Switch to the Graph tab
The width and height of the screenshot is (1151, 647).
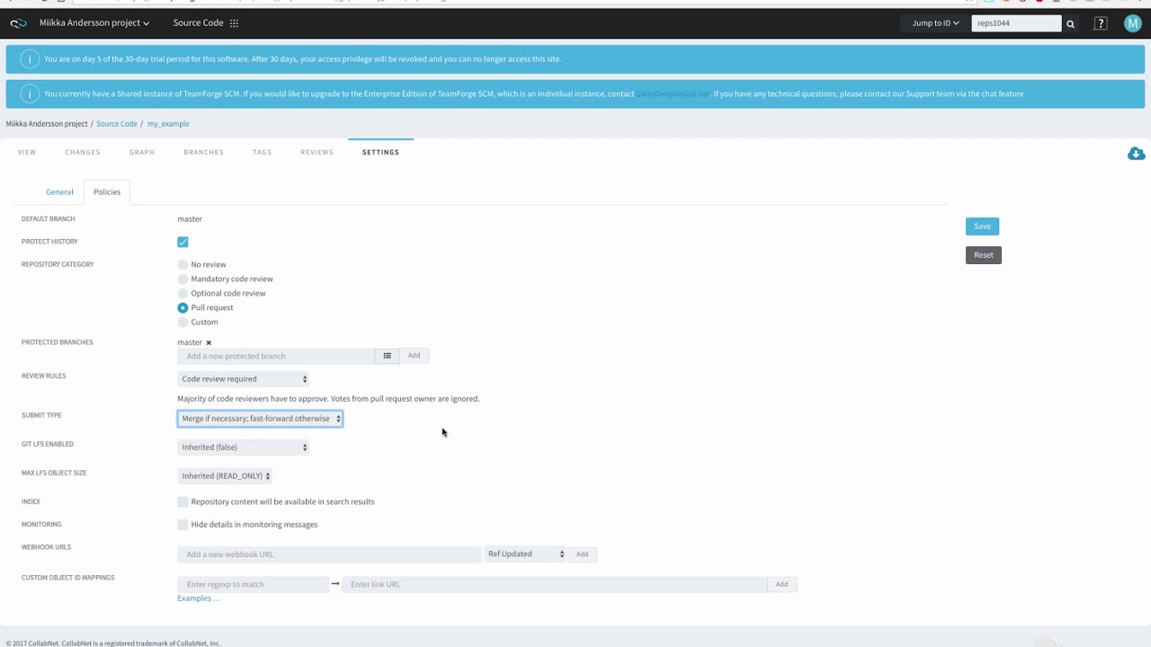pyautogui.click(x=142, y=152)
